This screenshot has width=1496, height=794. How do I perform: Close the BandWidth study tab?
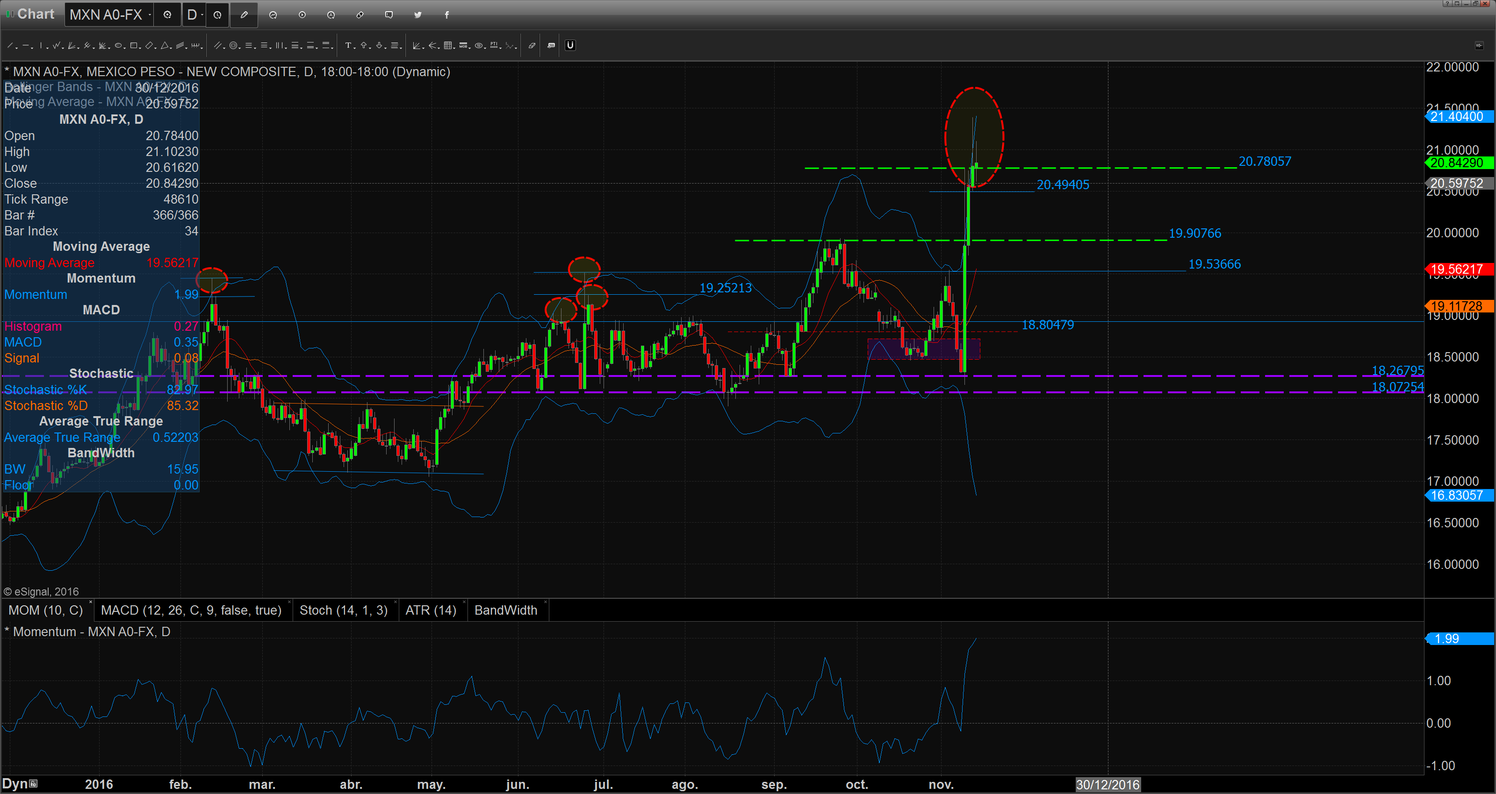[x=545, y=603]
